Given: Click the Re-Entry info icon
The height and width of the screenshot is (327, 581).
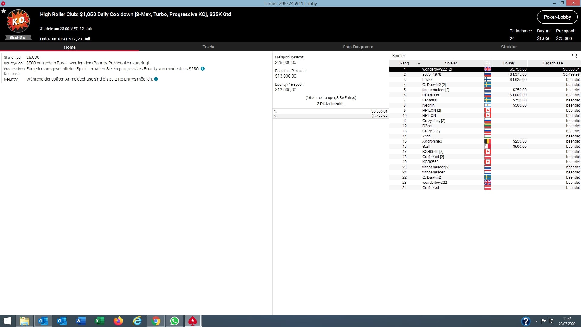Looking at the screenshot, I should point(156,79).
